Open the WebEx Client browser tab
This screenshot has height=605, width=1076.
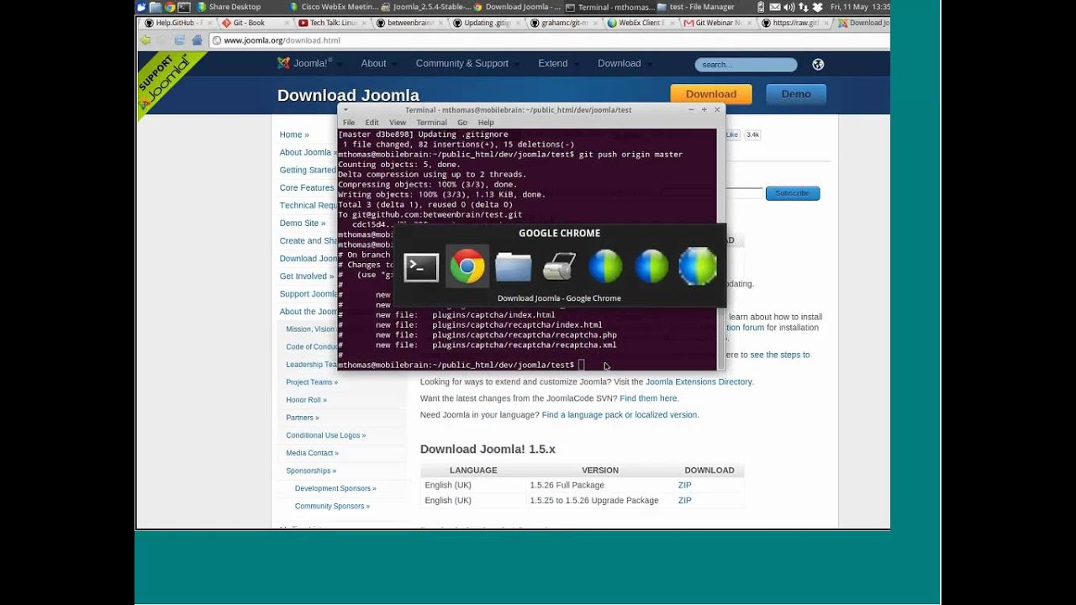click(x=641, y=23)
